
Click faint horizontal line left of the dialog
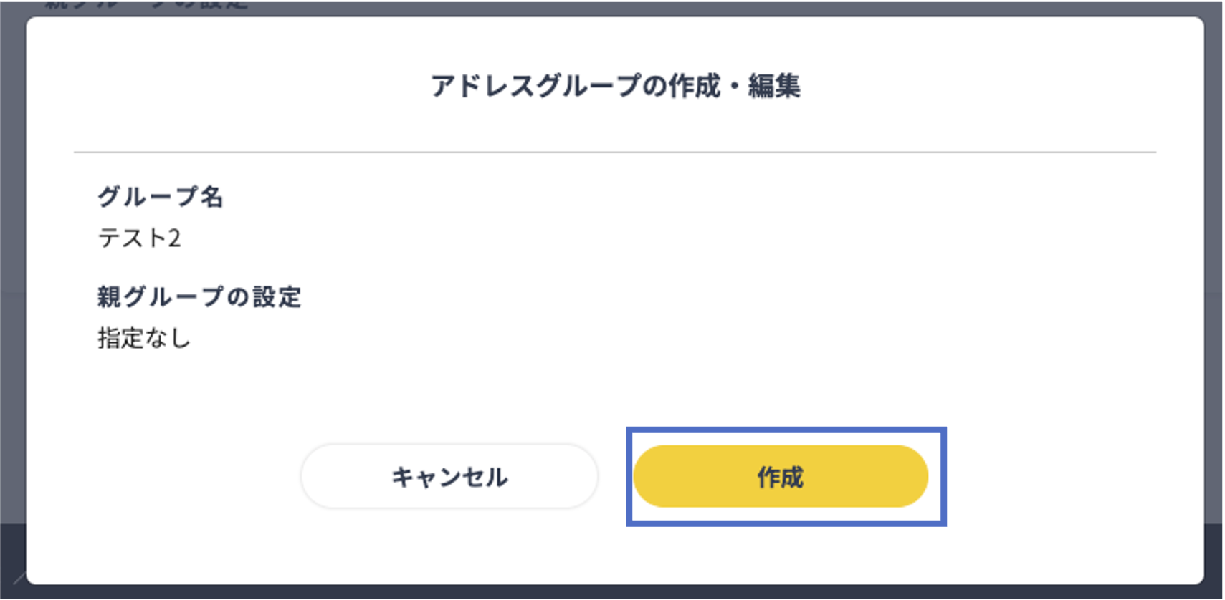[12, 292]
